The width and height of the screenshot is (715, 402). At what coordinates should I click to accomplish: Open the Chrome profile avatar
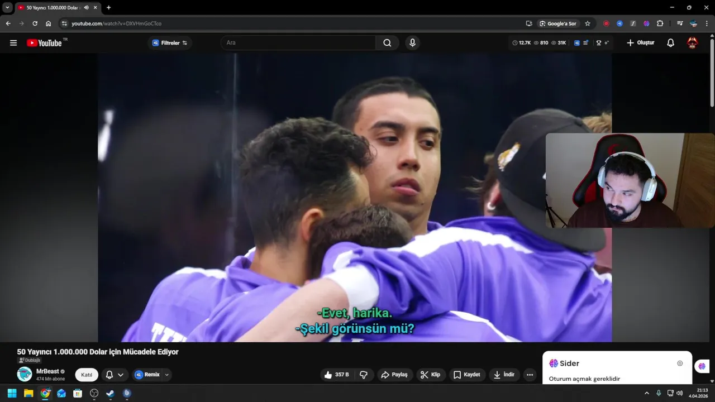(693, 23)
